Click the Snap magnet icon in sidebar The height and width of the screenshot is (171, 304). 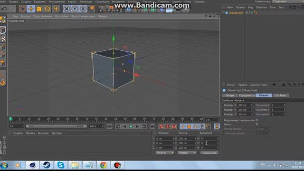(x=3, y=82)
